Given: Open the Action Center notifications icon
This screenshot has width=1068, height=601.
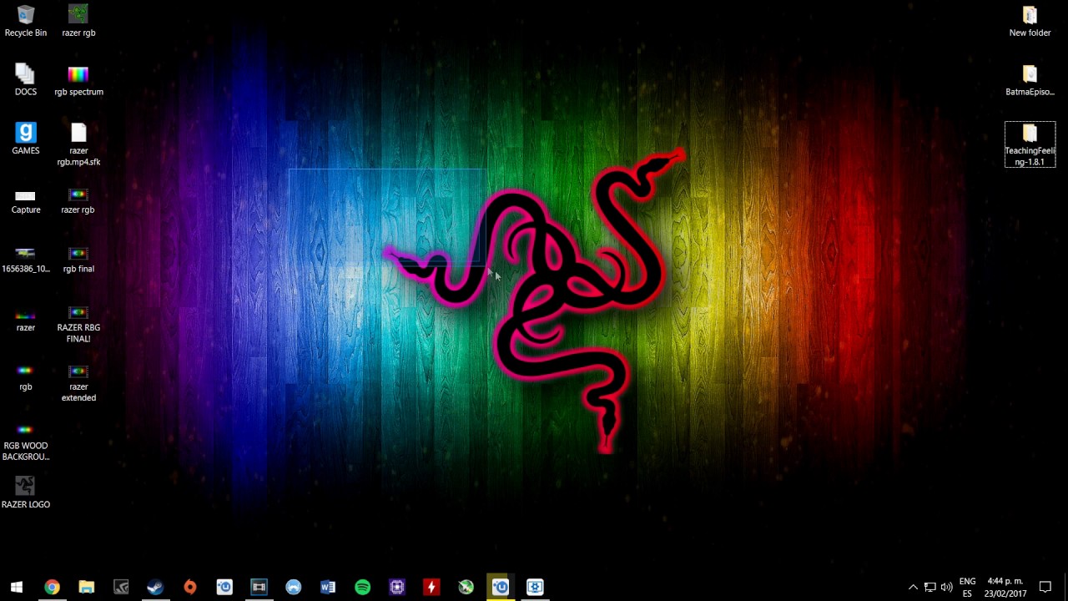Looking at the screenshot, I should coord(1045,587).
